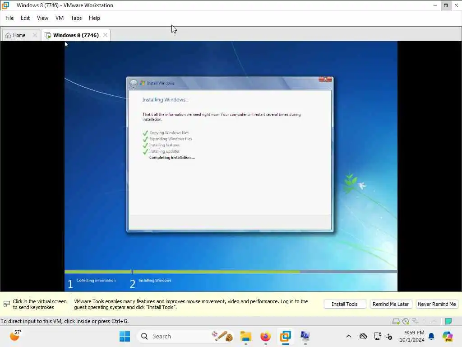Click inside the virtual machine screen
The height and width of the screenshot is (347, 462).
[231, 166]
